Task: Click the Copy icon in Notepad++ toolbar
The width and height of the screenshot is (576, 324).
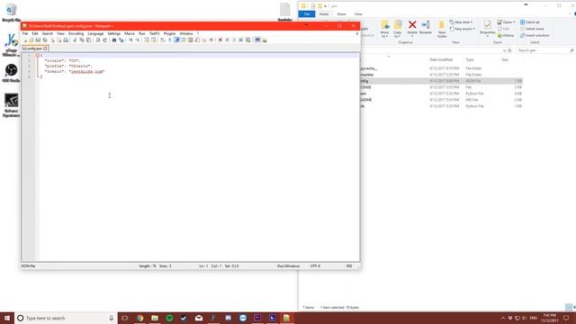Action: click(82, 40)
